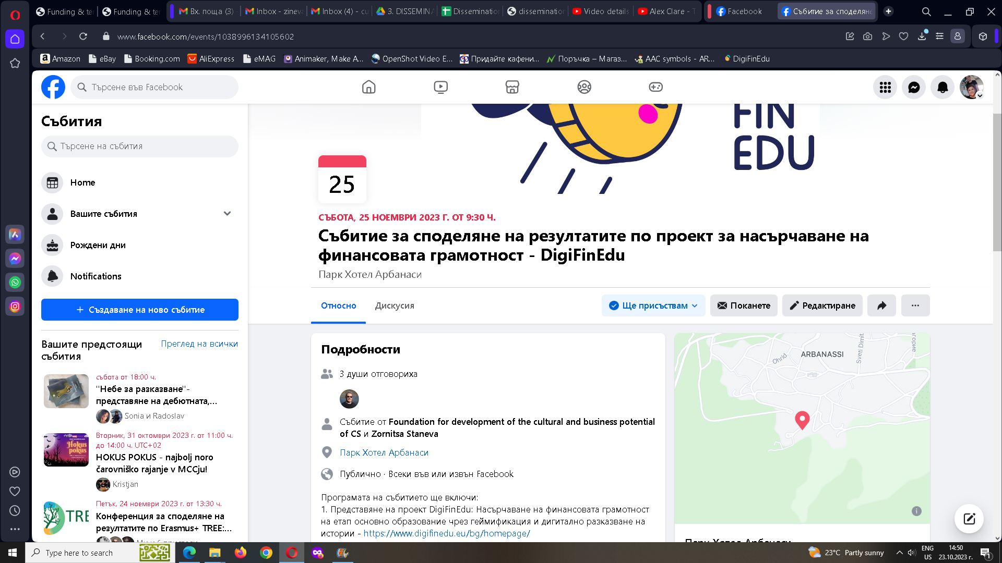Focus the Търсене във Facebook search field
Image resolution: width=1002 pixels, height=563 pixels.
tap(154, 87)
